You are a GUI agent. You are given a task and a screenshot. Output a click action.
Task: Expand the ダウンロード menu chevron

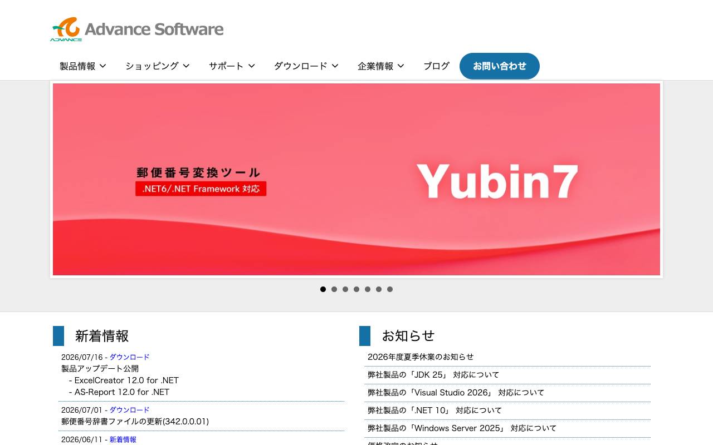pos(335,66)
